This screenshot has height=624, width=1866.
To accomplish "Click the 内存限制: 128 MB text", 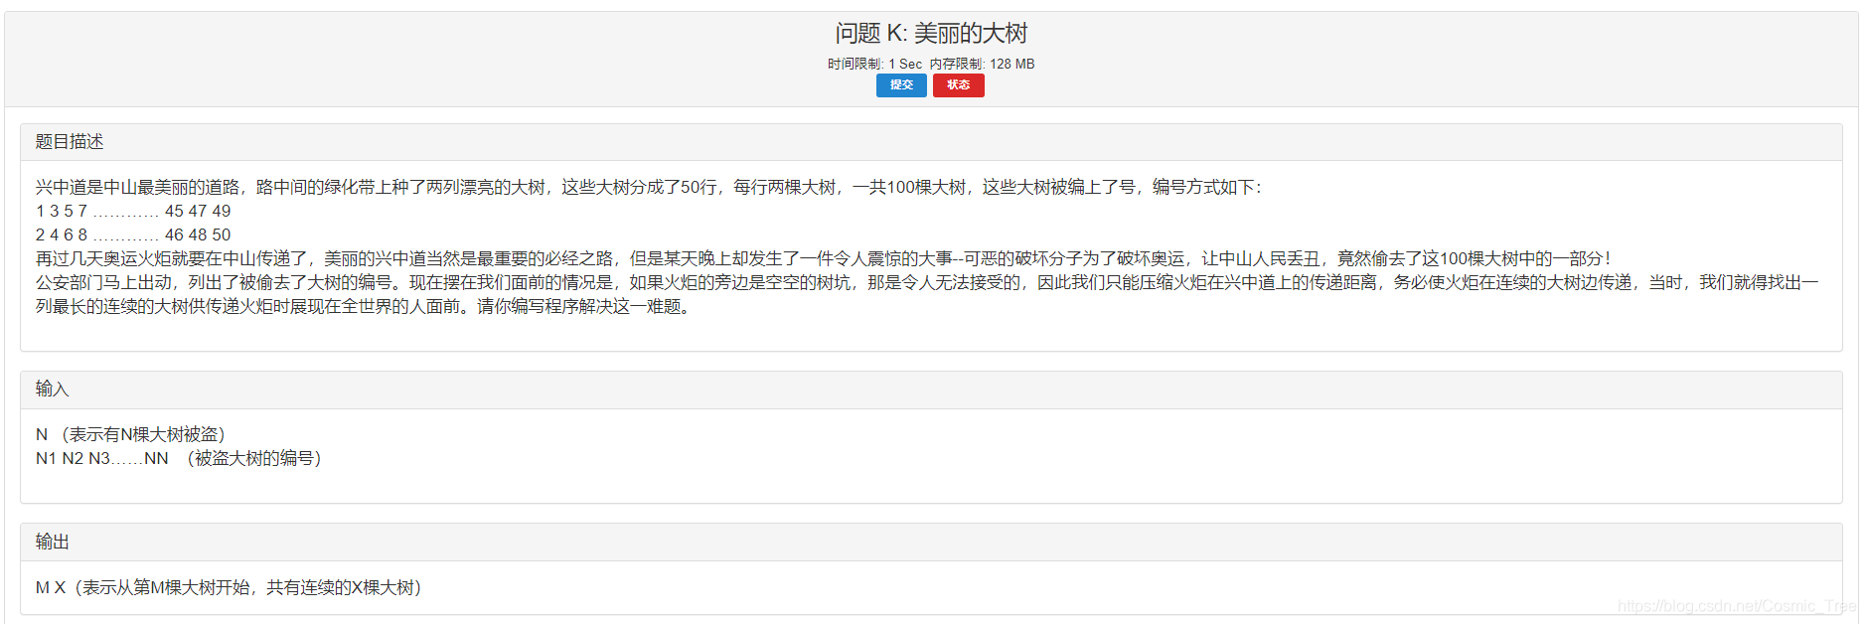I will (982, 64).
